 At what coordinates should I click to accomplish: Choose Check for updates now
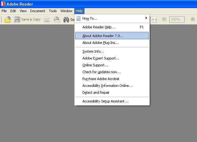point(112,72)
